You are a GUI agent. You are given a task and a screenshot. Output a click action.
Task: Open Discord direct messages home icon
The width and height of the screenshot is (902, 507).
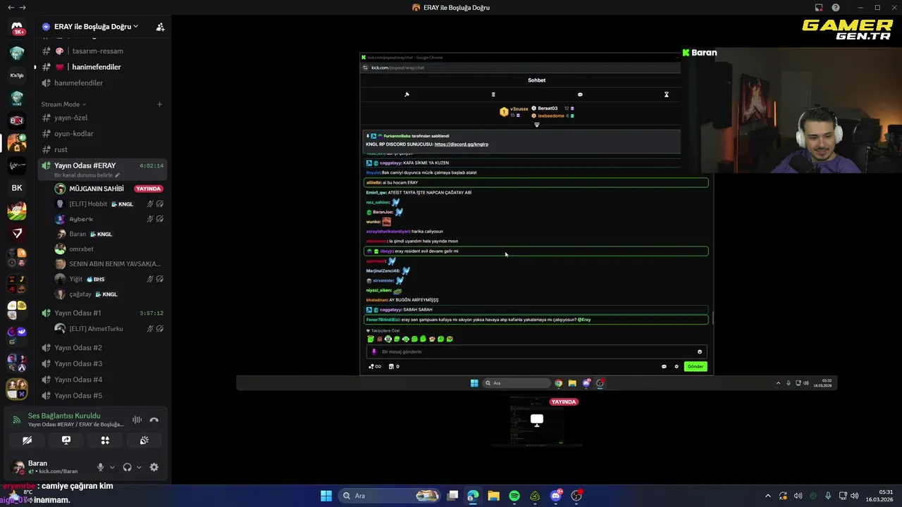(17, 28)
